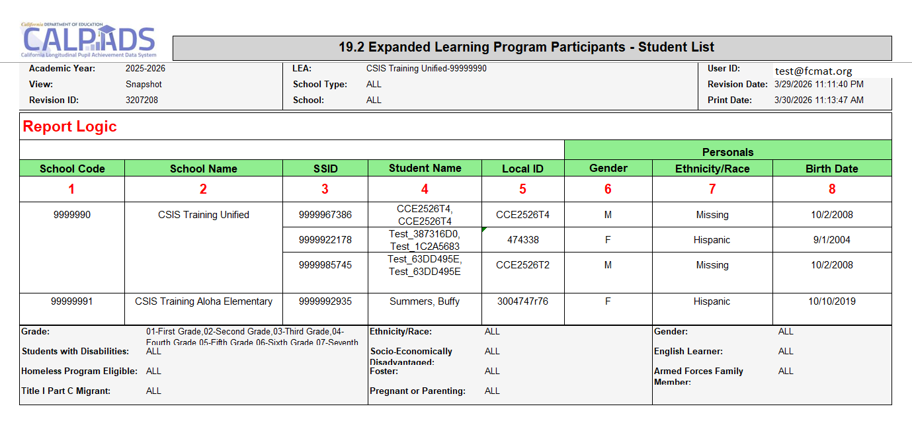The height and width of the screenshot is (427, 912).
Task: Click birth date 9/1/2004
Action: click(831, 240)
